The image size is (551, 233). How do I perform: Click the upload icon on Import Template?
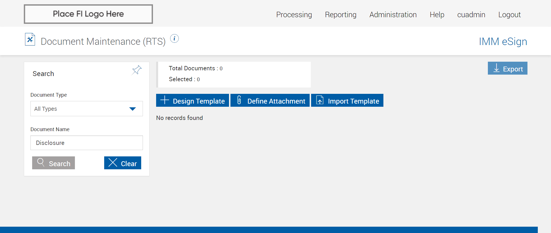[320, 100]
